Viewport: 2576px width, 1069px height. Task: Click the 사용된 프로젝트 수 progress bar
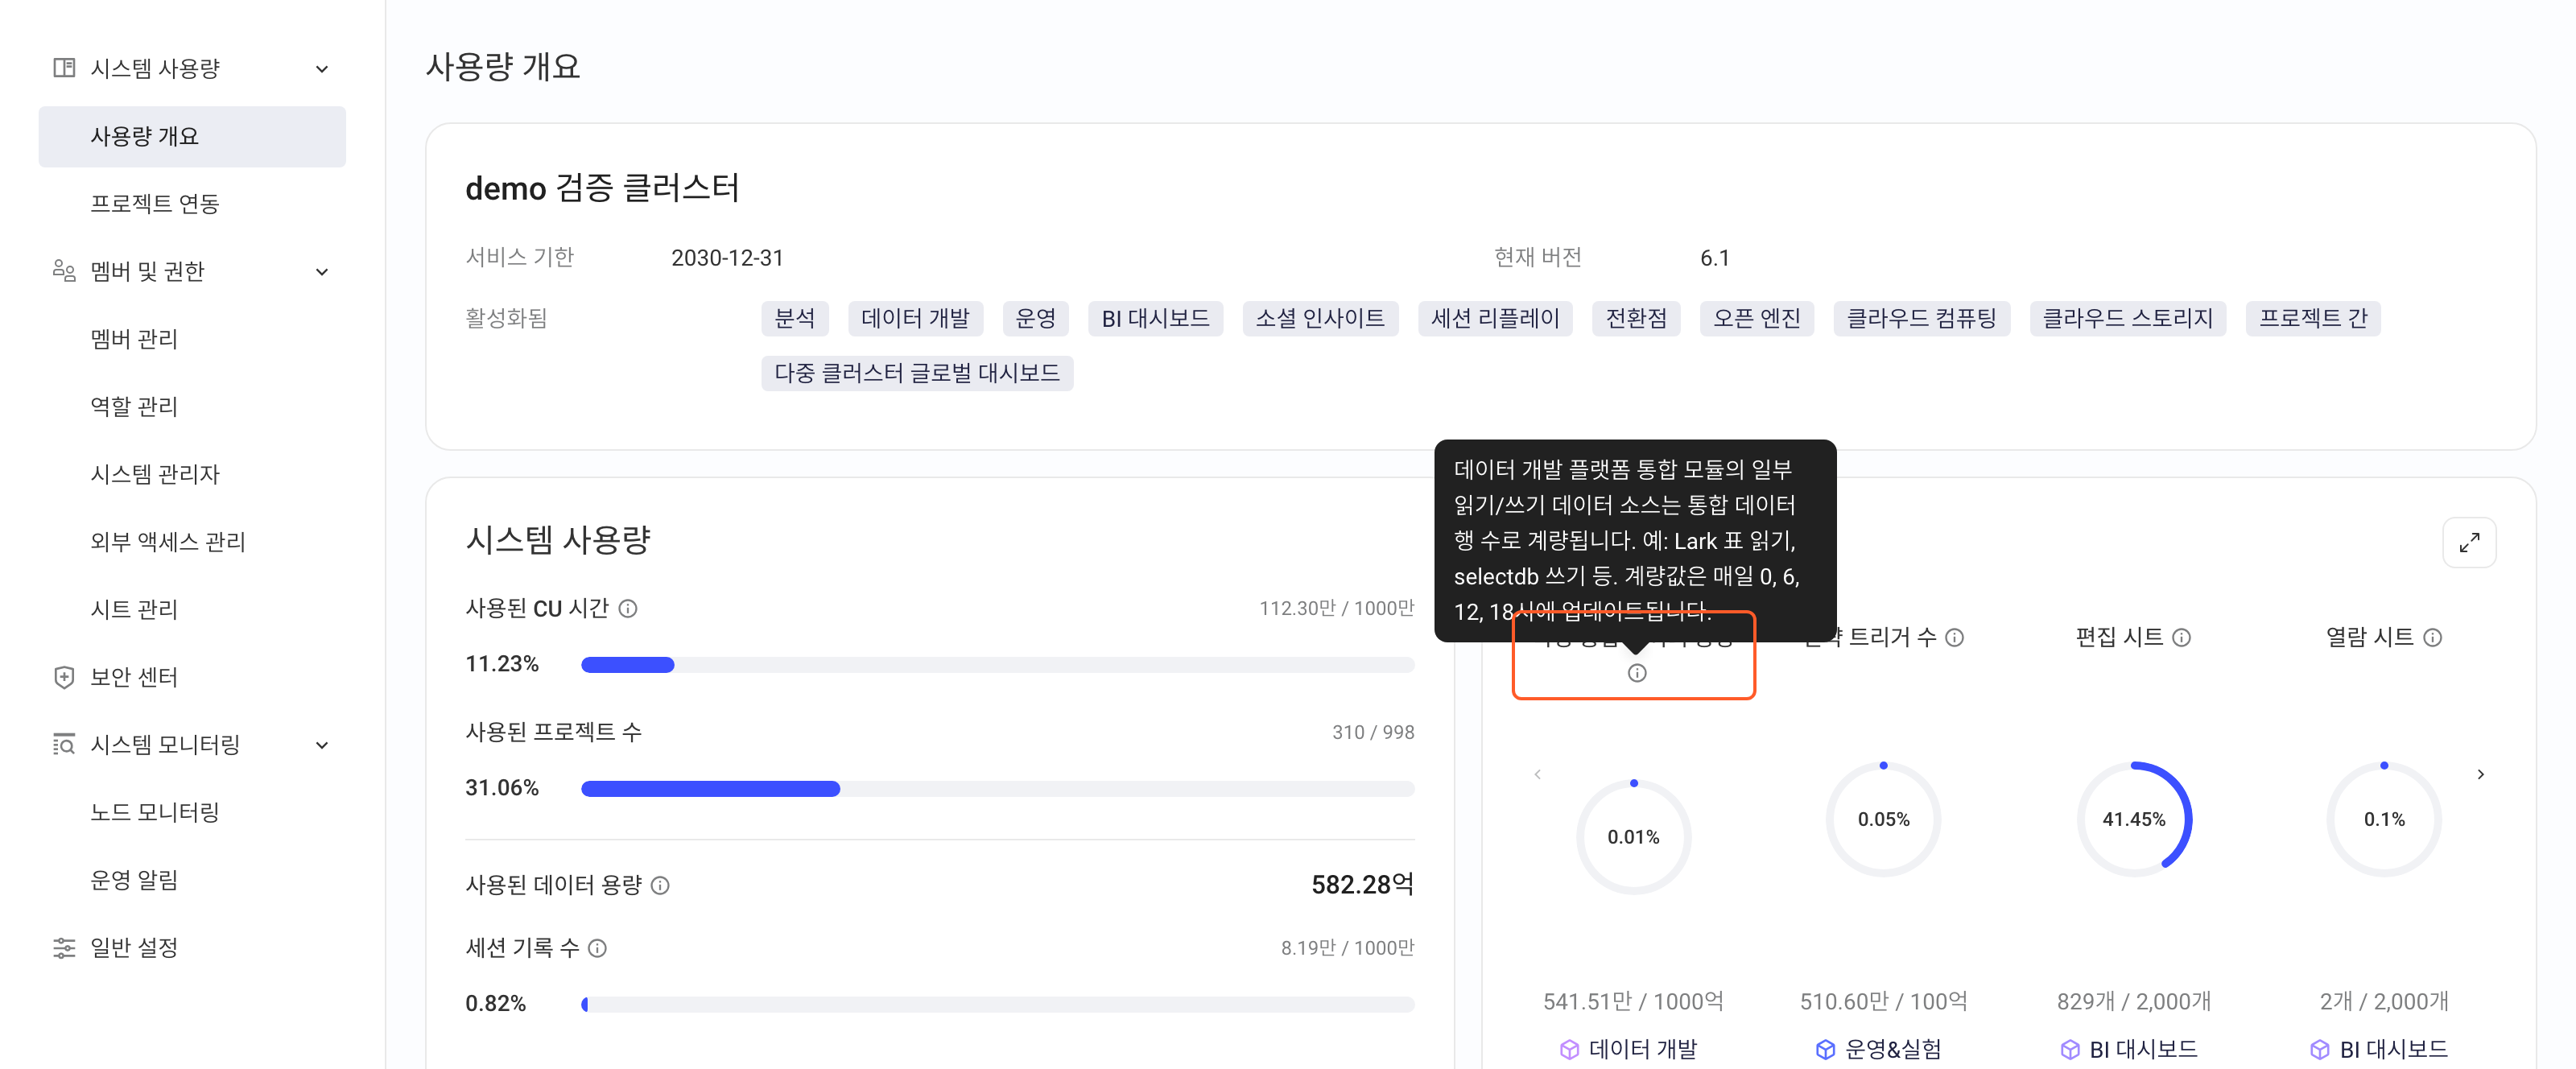click(x=997, y=789)
